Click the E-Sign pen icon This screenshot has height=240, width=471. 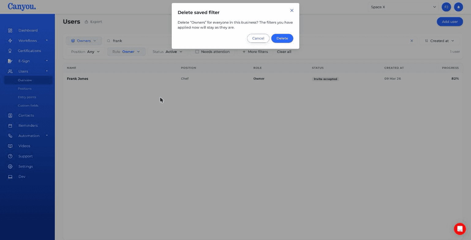[10, 61]
